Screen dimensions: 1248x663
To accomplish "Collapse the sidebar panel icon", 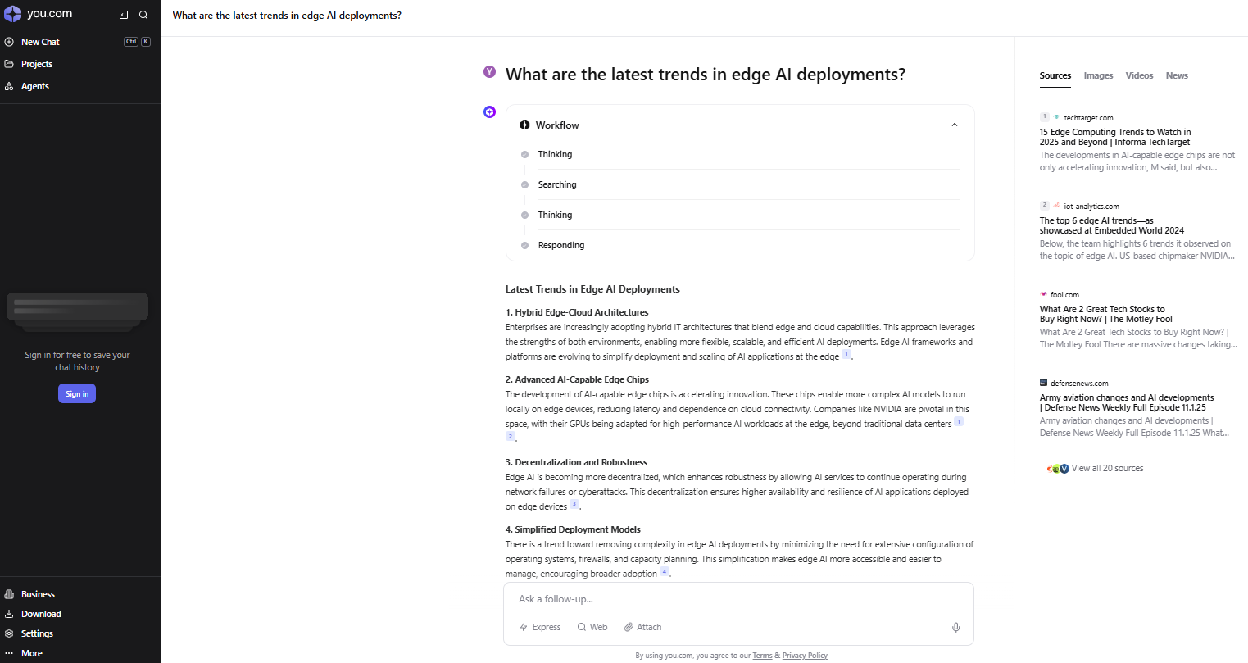I will click(124, 15).
